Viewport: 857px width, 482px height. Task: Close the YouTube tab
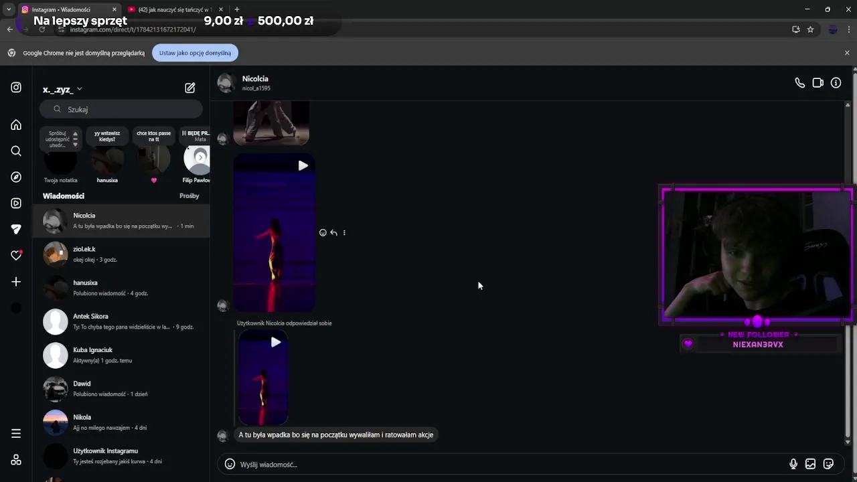221,9
